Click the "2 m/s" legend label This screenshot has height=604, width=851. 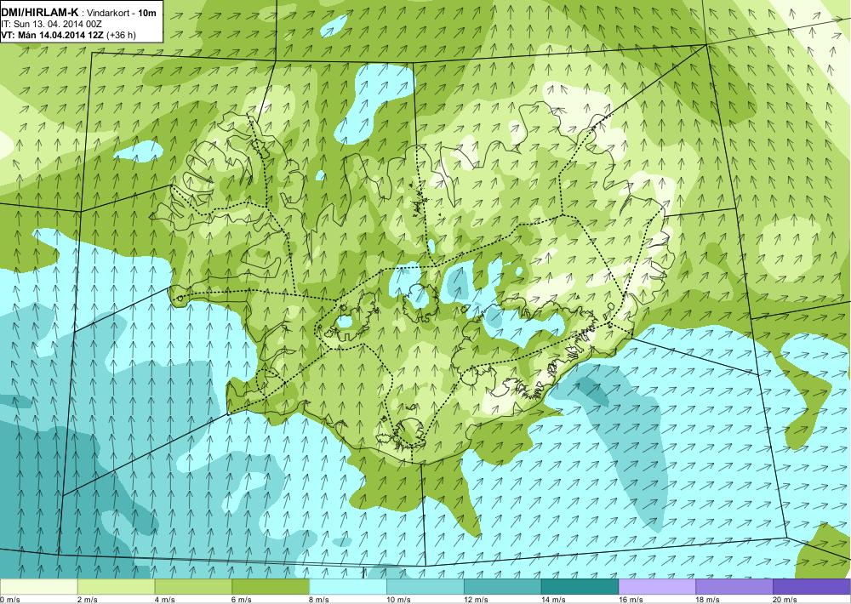[88, 600]
